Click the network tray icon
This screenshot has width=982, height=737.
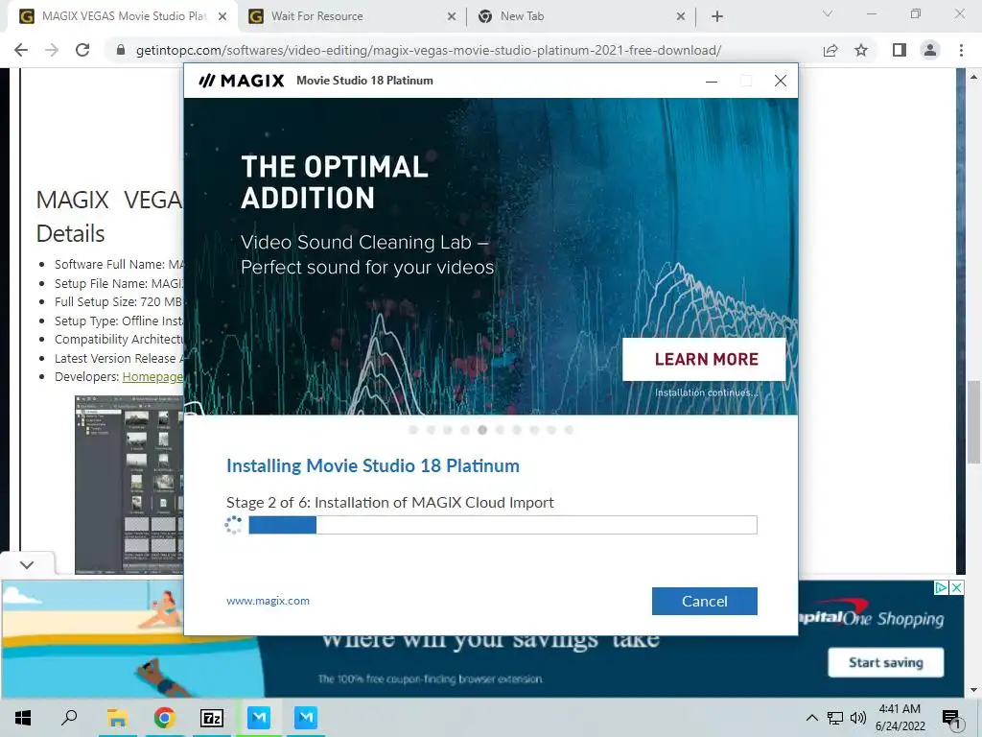[x=835, y=718]
